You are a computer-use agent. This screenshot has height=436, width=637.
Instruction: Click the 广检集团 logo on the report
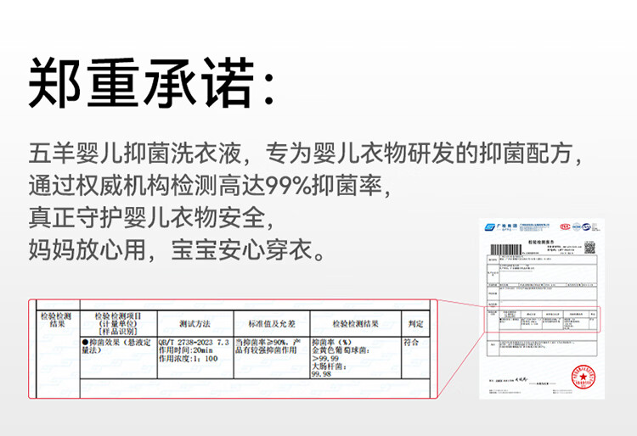click(500, 226)
